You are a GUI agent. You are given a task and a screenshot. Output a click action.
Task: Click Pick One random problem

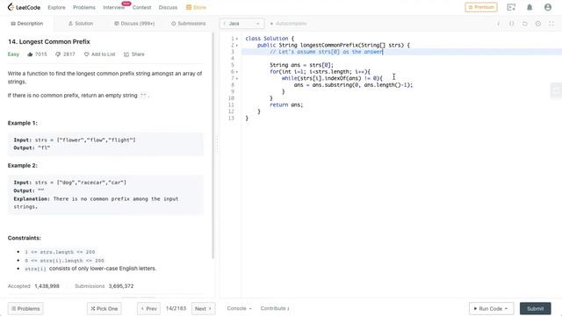104,308
